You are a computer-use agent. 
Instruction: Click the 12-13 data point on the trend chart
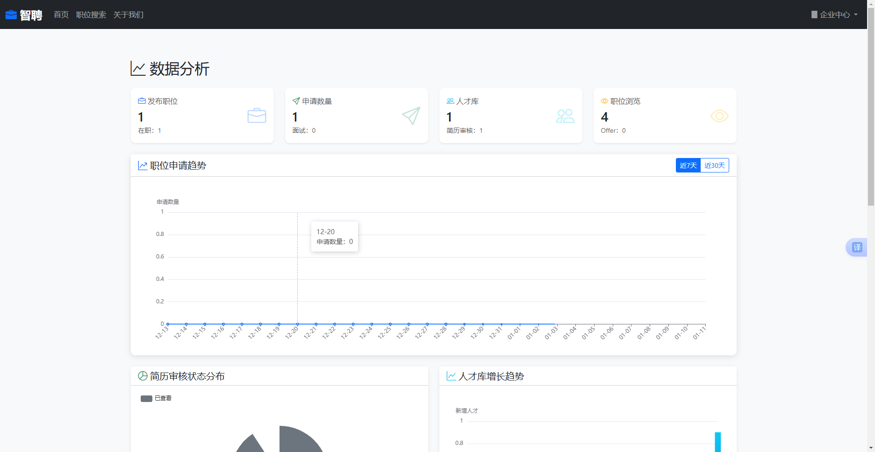tap(168, 324)
